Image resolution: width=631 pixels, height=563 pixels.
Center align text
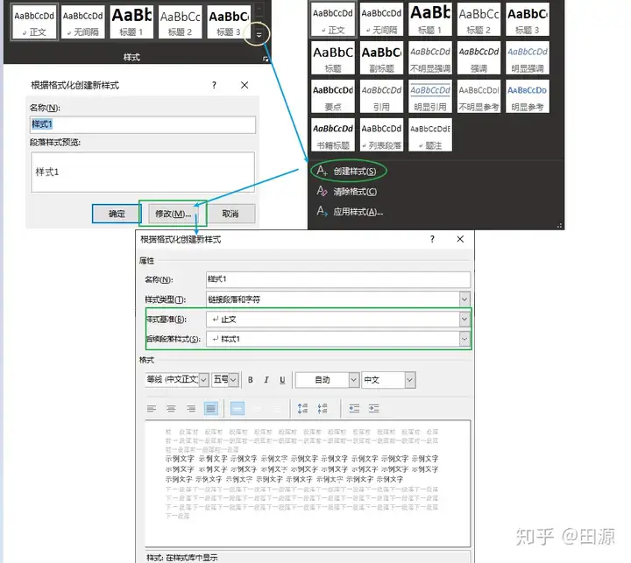(171, 409)
